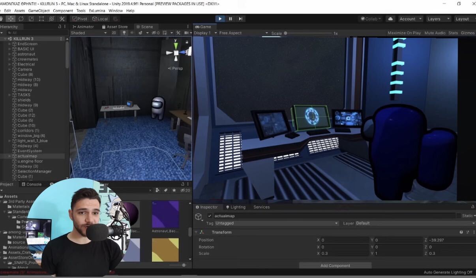The image size is (476, 278).
Task: Toggle hidden objects visibility count in Scene
Action: (156, 33)
